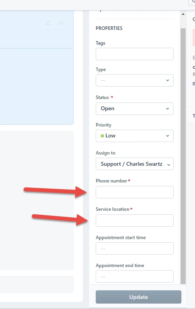Open the Status dropdown set to Open
This screenshot has width=195, height=309.
tap(135, 109)
